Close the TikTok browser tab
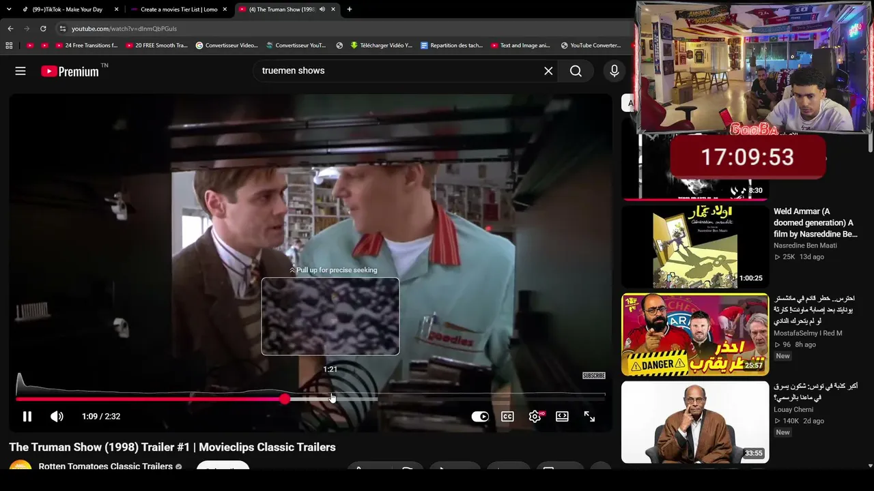Image resolution: width=874 pixels, height=491 pixels. [x=117, y=10]
